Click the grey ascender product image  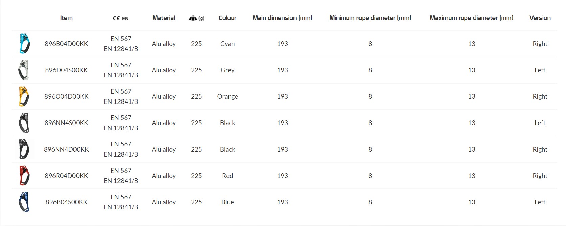[24, 70]
